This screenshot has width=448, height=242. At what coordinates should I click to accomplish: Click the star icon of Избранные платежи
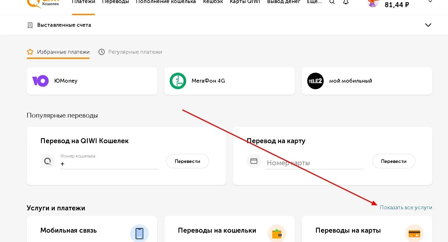pyautogui.click(x=30, y=52)
